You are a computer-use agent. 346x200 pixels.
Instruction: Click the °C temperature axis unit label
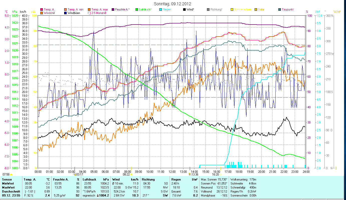pos(6,12)
